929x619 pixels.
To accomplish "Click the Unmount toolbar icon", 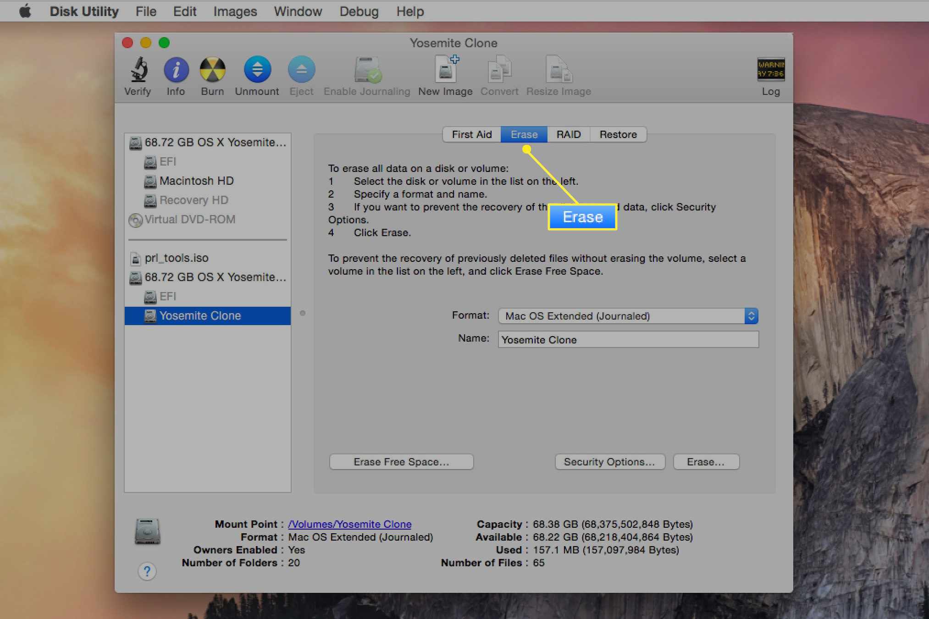I will click(257, 70).
